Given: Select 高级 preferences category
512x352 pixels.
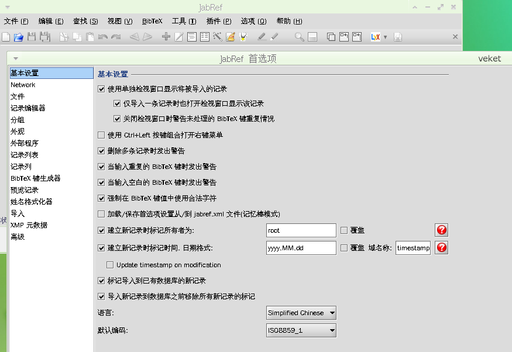Looking at the screenshot, I should (x=51, y=237).
